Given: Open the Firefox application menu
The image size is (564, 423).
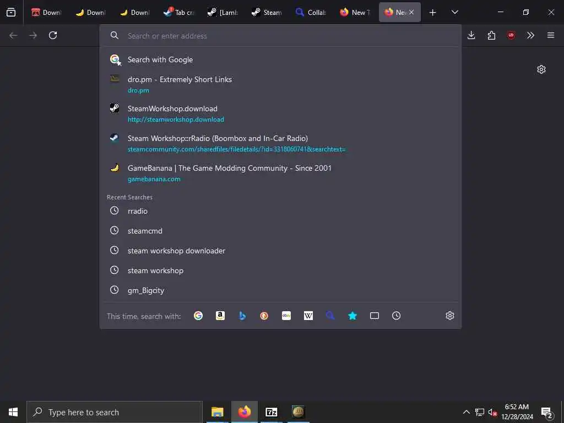Looking at the screenshot, I should [x=551, y=35].
